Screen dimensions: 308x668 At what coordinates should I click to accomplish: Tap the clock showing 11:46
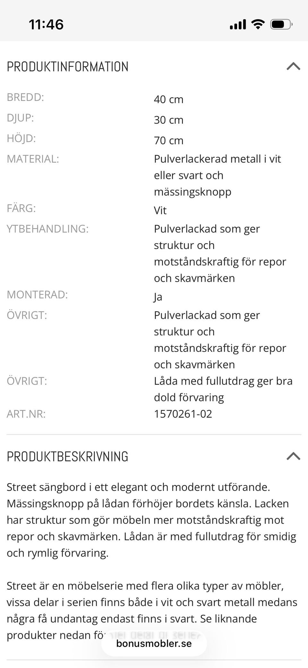[x=46, y=24]
